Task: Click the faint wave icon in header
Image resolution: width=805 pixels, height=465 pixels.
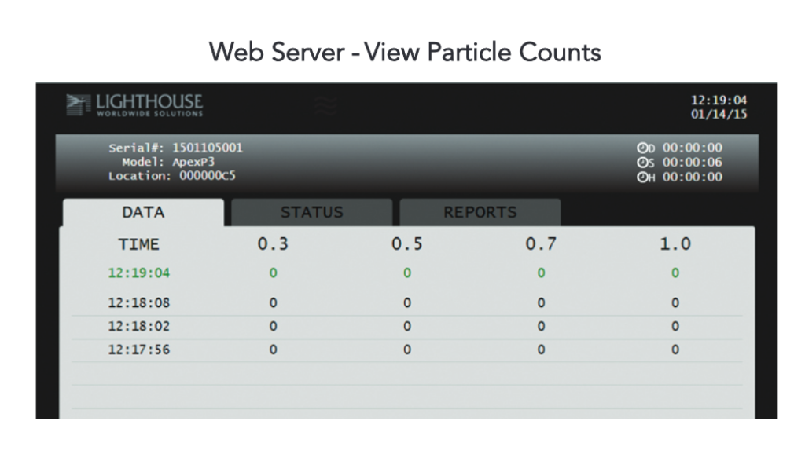Action: (x=325, y=105)
